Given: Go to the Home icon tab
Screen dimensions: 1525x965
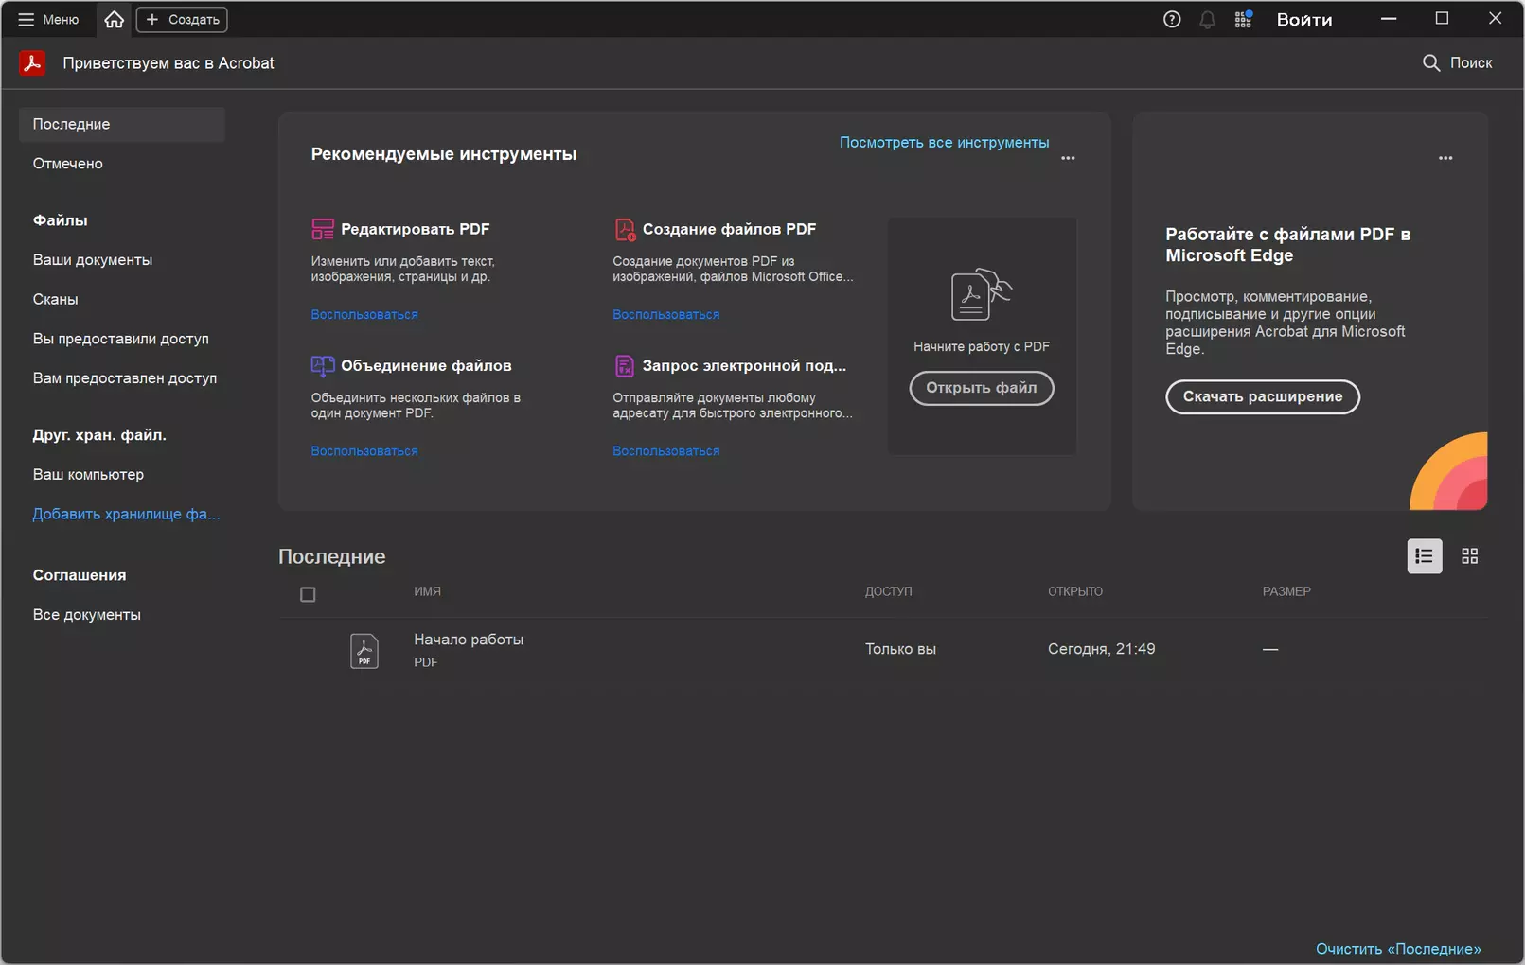Looking at the screenshot, I should pyautogui.click(x=114, y=20).
